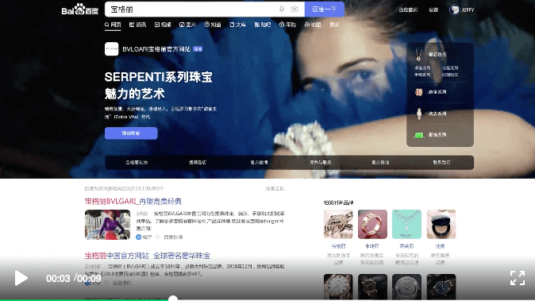The image size is (535, 301).
Task: Open the 搜索工具 search tools link
Action: (275, 188)
